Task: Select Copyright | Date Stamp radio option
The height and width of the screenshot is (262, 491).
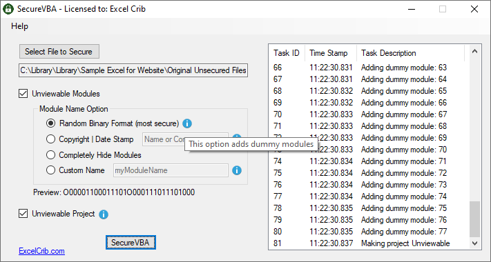Action: 50,139
